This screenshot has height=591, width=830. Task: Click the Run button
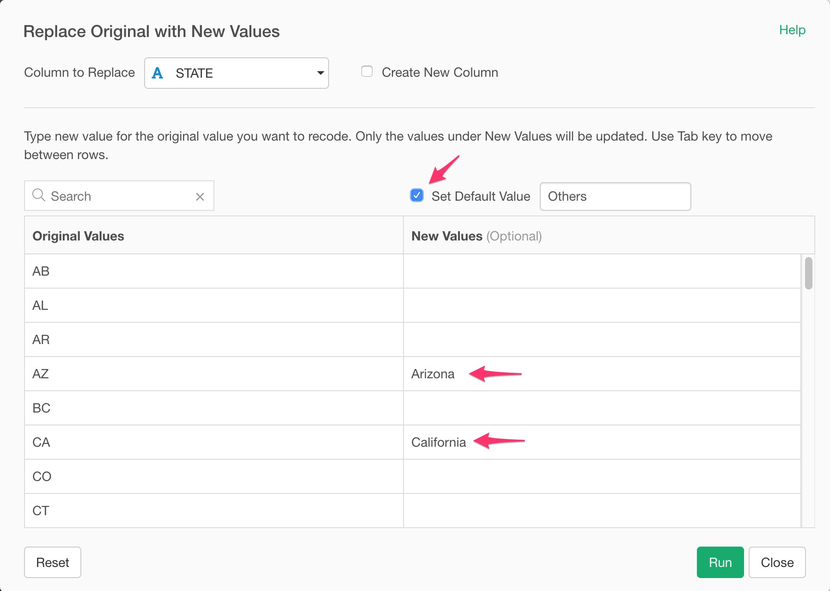[720, 562]
